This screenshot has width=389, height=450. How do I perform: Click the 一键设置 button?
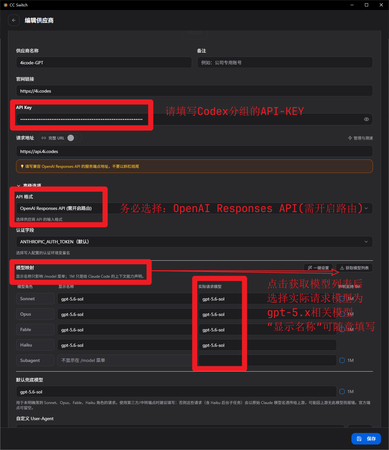318,268
